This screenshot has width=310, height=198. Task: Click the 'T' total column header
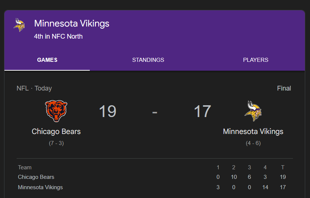tap(283, 167)
